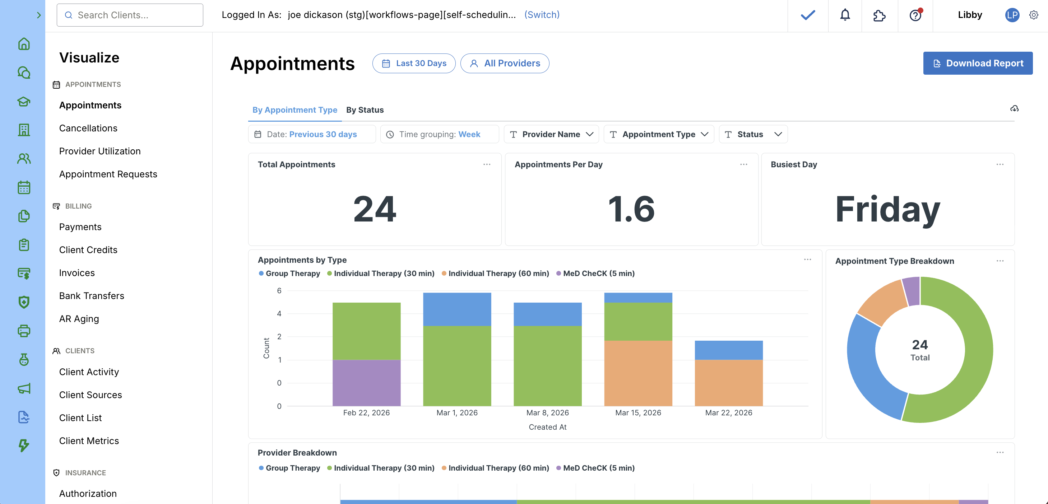Open Cancellations in Visualize menu
The height and width of the screenshot is (504, 1048).
pos(88,128)
